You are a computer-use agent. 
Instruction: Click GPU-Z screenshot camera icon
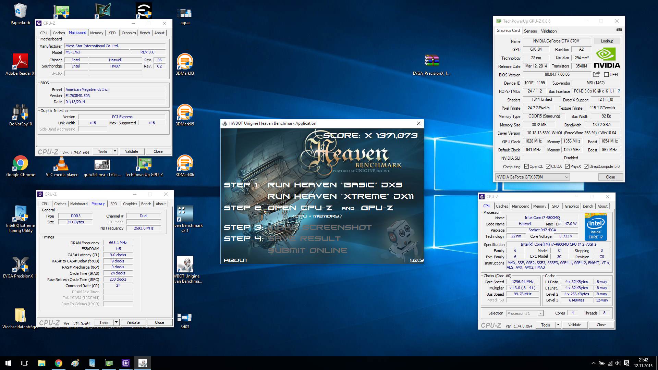[x=619, y=30]
